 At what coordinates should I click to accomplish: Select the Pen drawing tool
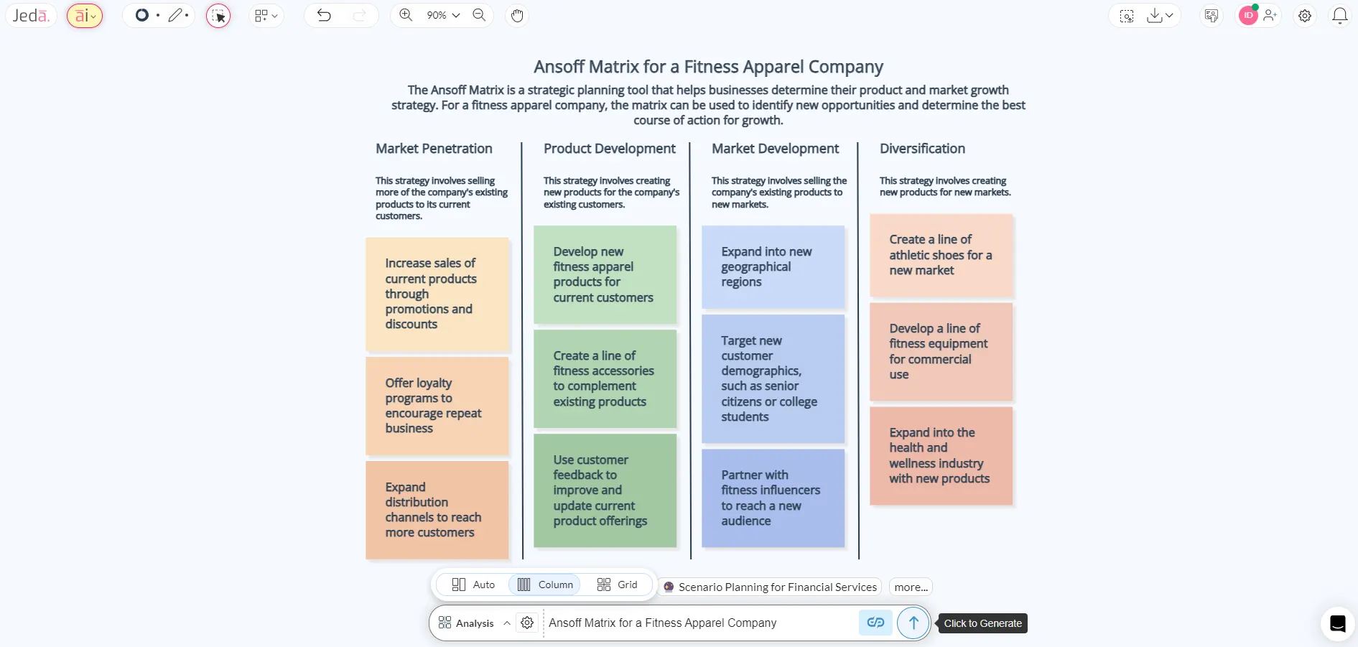click(177, 15)
